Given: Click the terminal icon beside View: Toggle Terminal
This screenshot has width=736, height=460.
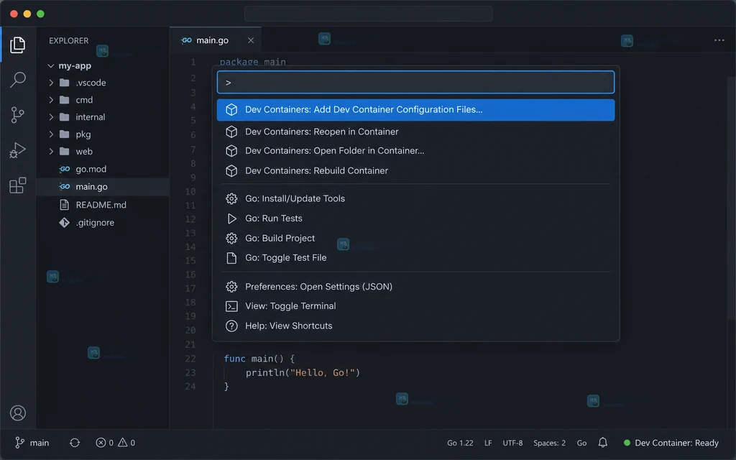Looking at the screenshot, I should [x=231, y=306].
